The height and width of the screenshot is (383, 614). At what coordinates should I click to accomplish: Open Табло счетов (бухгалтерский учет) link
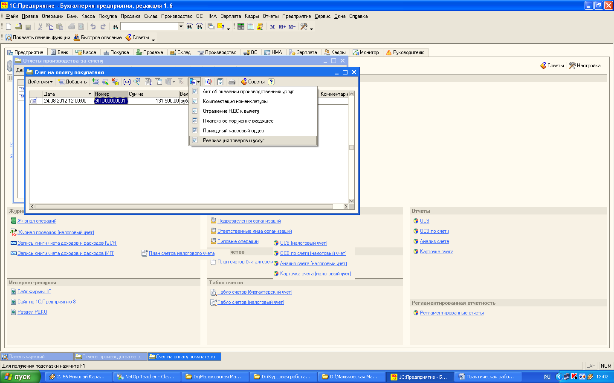click(255, 292)
